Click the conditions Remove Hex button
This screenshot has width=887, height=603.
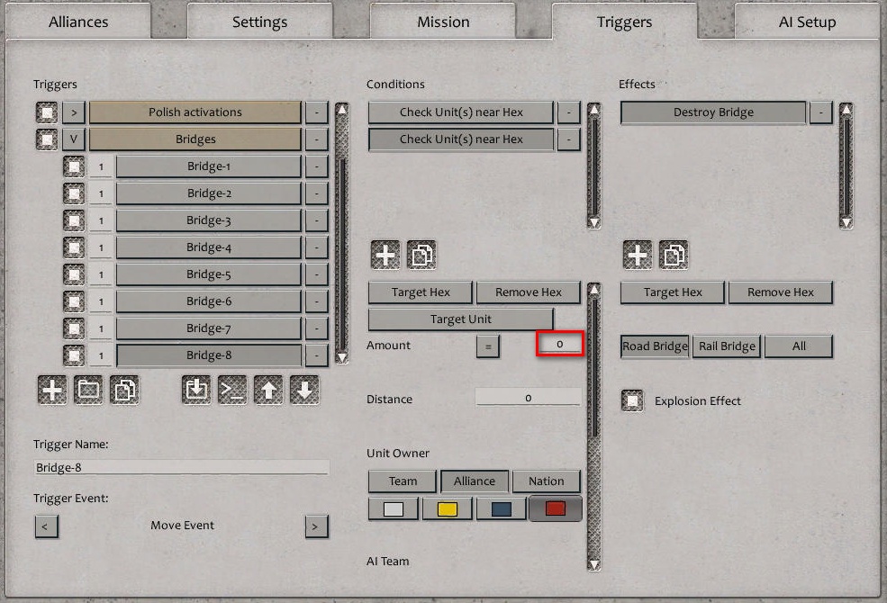(x=529, y=292)
